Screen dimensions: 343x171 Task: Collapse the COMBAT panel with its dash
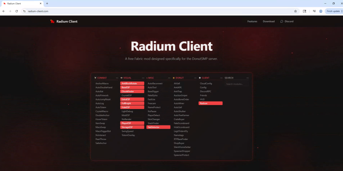117,78
